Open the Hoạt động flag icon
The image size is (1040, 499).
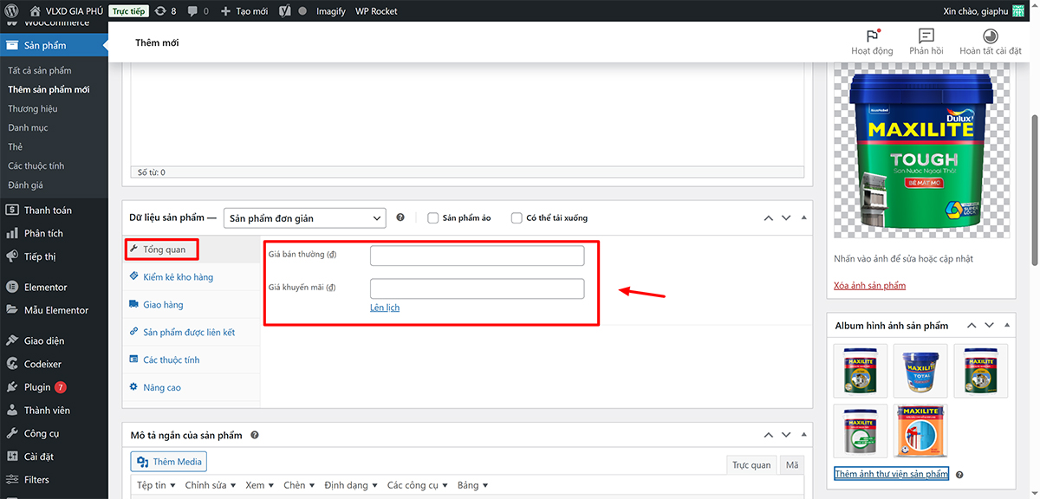tap(872, 36)
